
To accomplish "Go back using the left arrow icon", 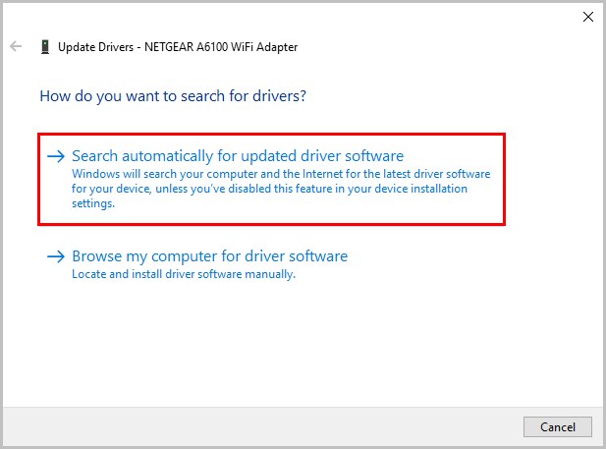I will [x=16, y=46].
